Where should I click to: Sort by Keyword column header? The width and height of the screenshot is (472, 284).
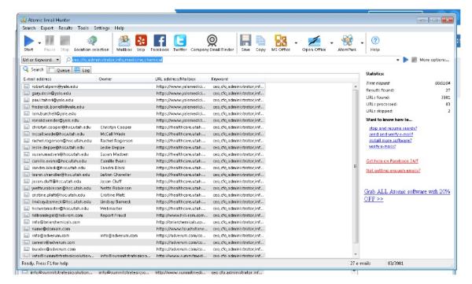pos(238,79)
